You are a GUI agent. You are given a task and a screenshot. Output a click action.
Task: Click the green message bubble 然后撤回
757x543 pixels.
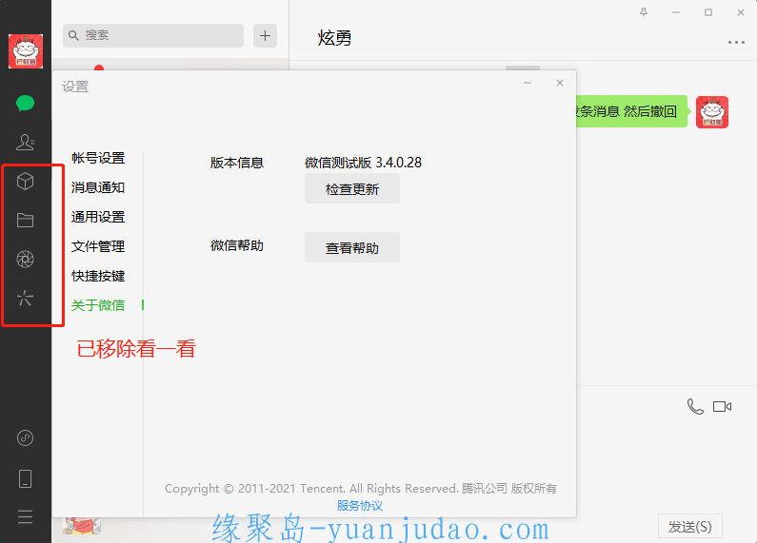tap(631, 111)
